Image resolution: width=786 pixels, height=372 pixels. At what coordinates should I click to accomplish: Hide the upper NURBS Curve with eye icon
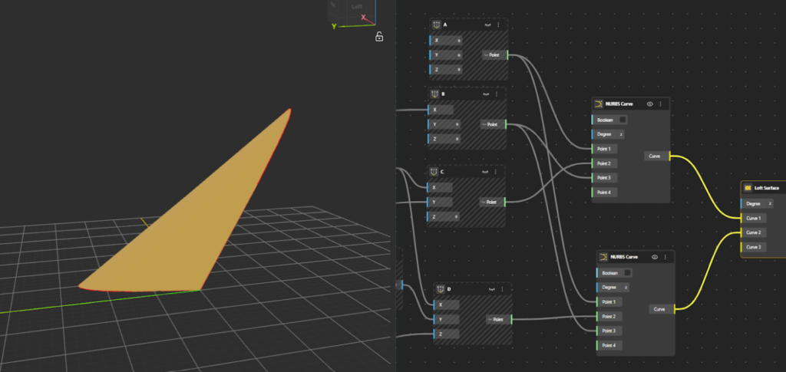pyautogui.click(x=649, y=104)
